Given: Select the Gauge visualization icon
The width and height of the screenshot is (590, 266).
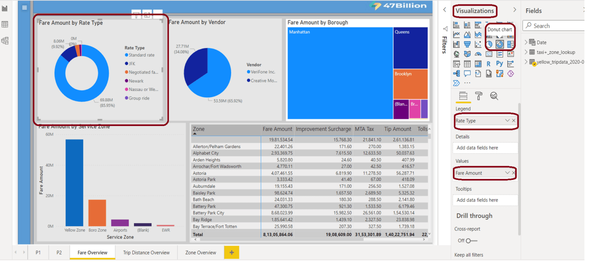Looking at the screenshot, I should tap(479, 54).
